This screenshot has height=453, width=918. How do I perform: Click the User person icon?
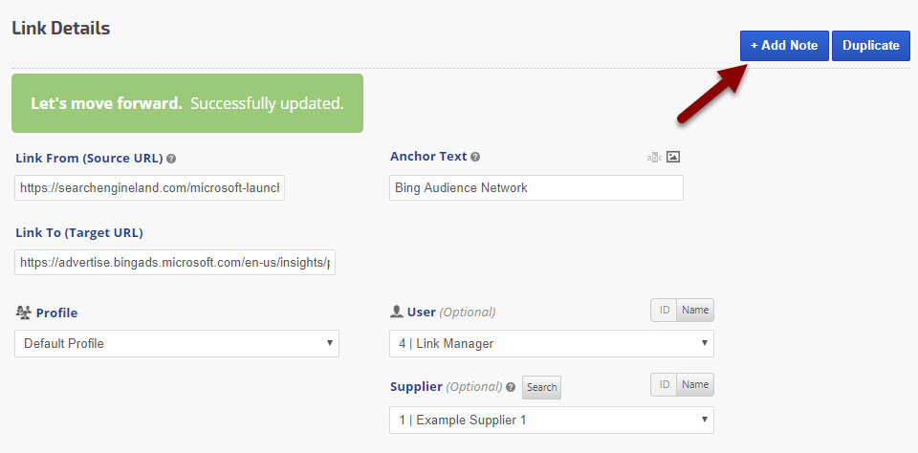pyautogui.click(x=397, y=312)
